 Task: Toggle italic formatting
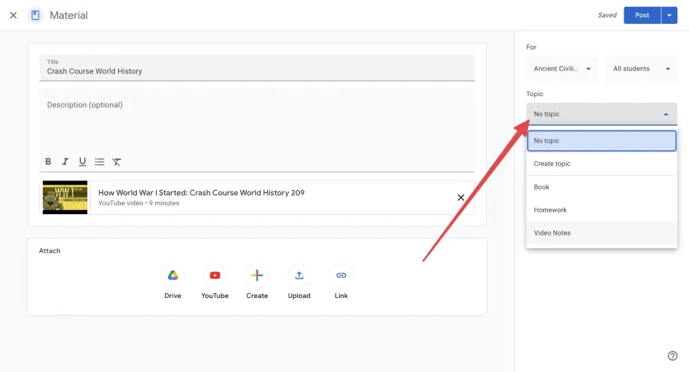click(65, 161)
